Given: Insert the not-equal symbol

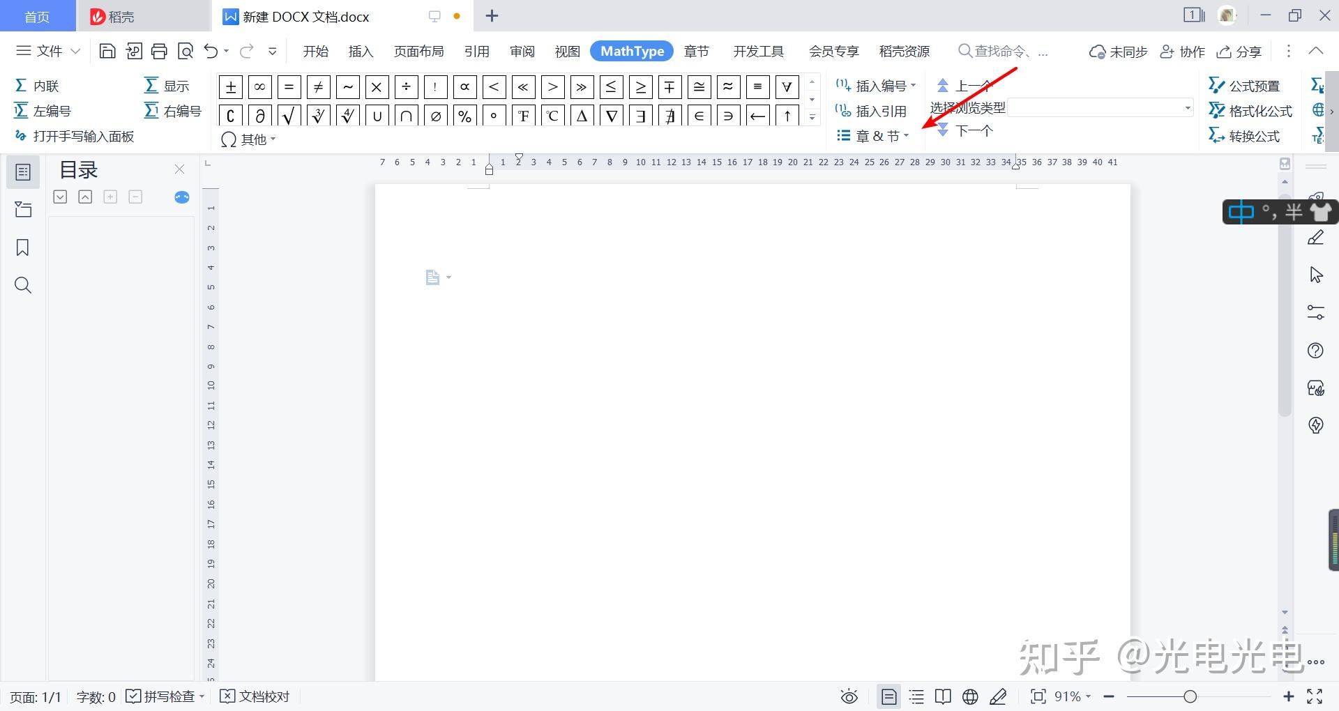Looking at the screenshot, I should 318,87.
